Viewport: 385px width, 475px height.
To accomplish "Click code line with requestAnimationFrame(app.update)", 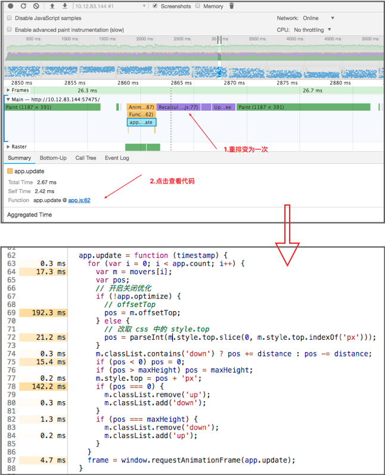I will (x=191, y=460).
